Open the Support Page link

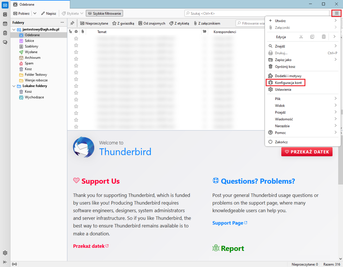[x=228, y=223]
